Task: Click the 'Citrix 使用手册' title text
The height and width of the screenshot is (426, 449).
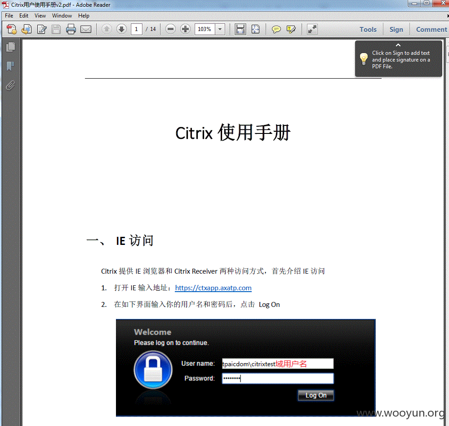Action: [233, 133]
